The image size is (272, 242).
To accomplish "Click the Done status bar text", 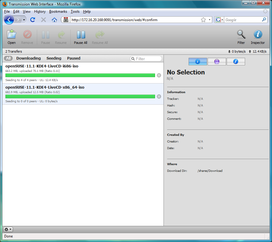I will 8,236.
